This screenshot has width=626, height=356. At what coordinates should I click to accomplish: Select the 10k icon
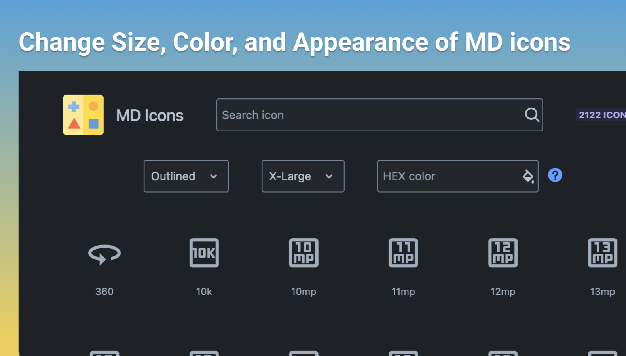[x=204, y=253]
